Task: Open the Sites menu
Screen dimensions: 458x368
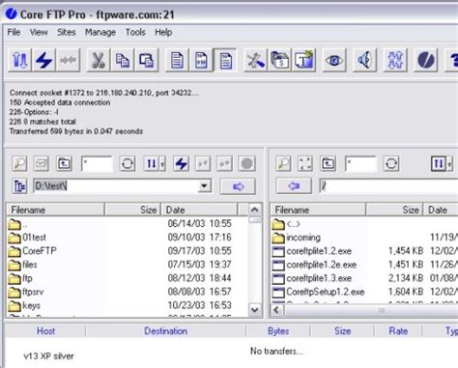Action: tap(67, 32)
